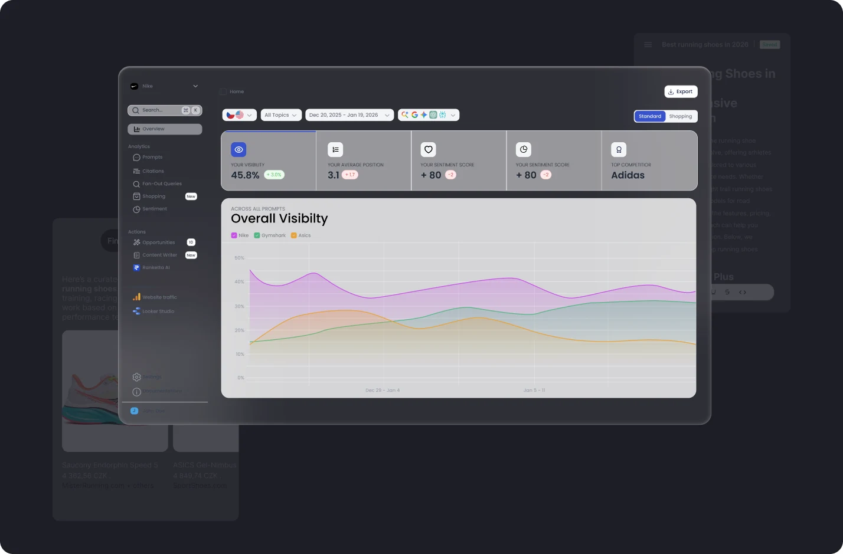Click the +3.0% green change badge
This screenshot has width=843, height=554.
(x=274, y=175)
